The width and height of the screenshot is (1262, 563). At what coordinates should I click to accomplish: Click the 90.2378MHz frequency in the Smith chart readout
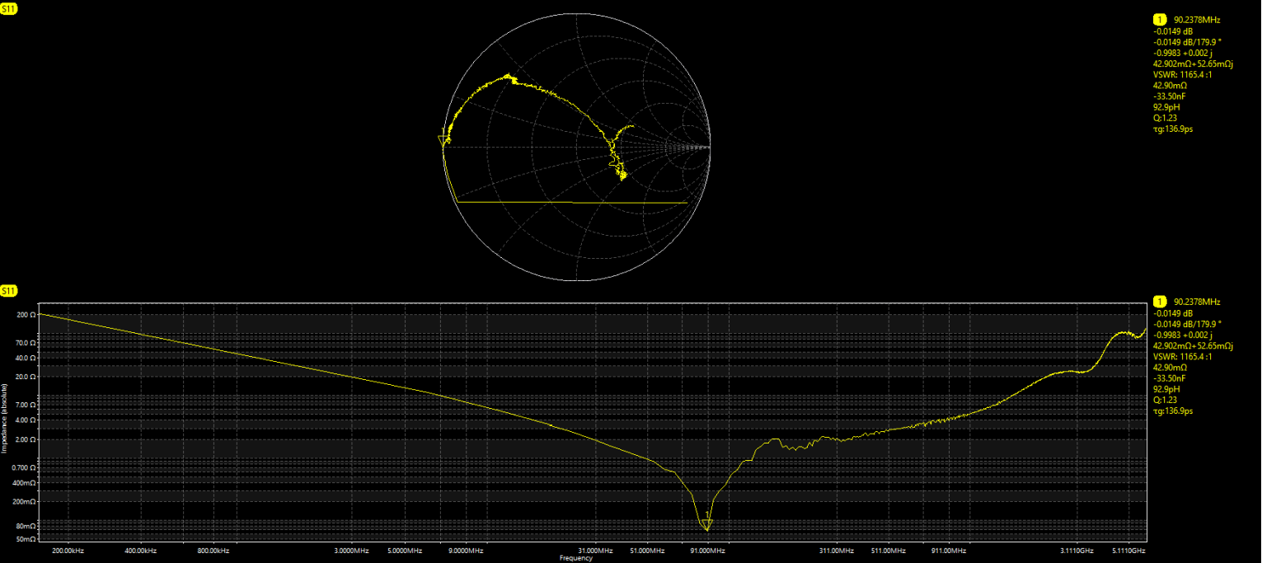(1197, 20)
